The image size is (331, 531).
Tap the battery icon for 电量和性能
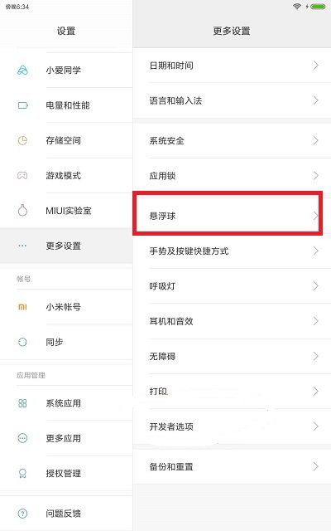[x=22, y=105]
